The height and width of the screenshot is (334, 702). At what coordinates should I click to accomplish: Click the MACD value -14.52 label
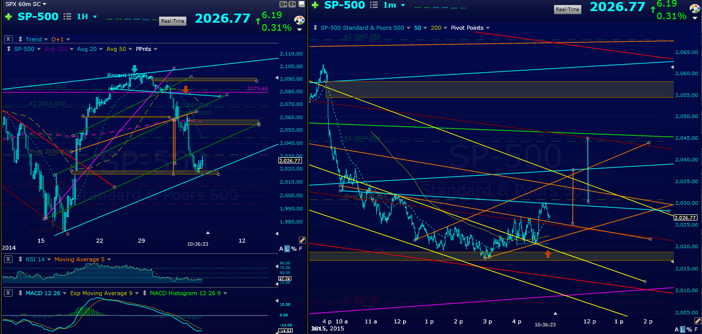coord(286,331)
